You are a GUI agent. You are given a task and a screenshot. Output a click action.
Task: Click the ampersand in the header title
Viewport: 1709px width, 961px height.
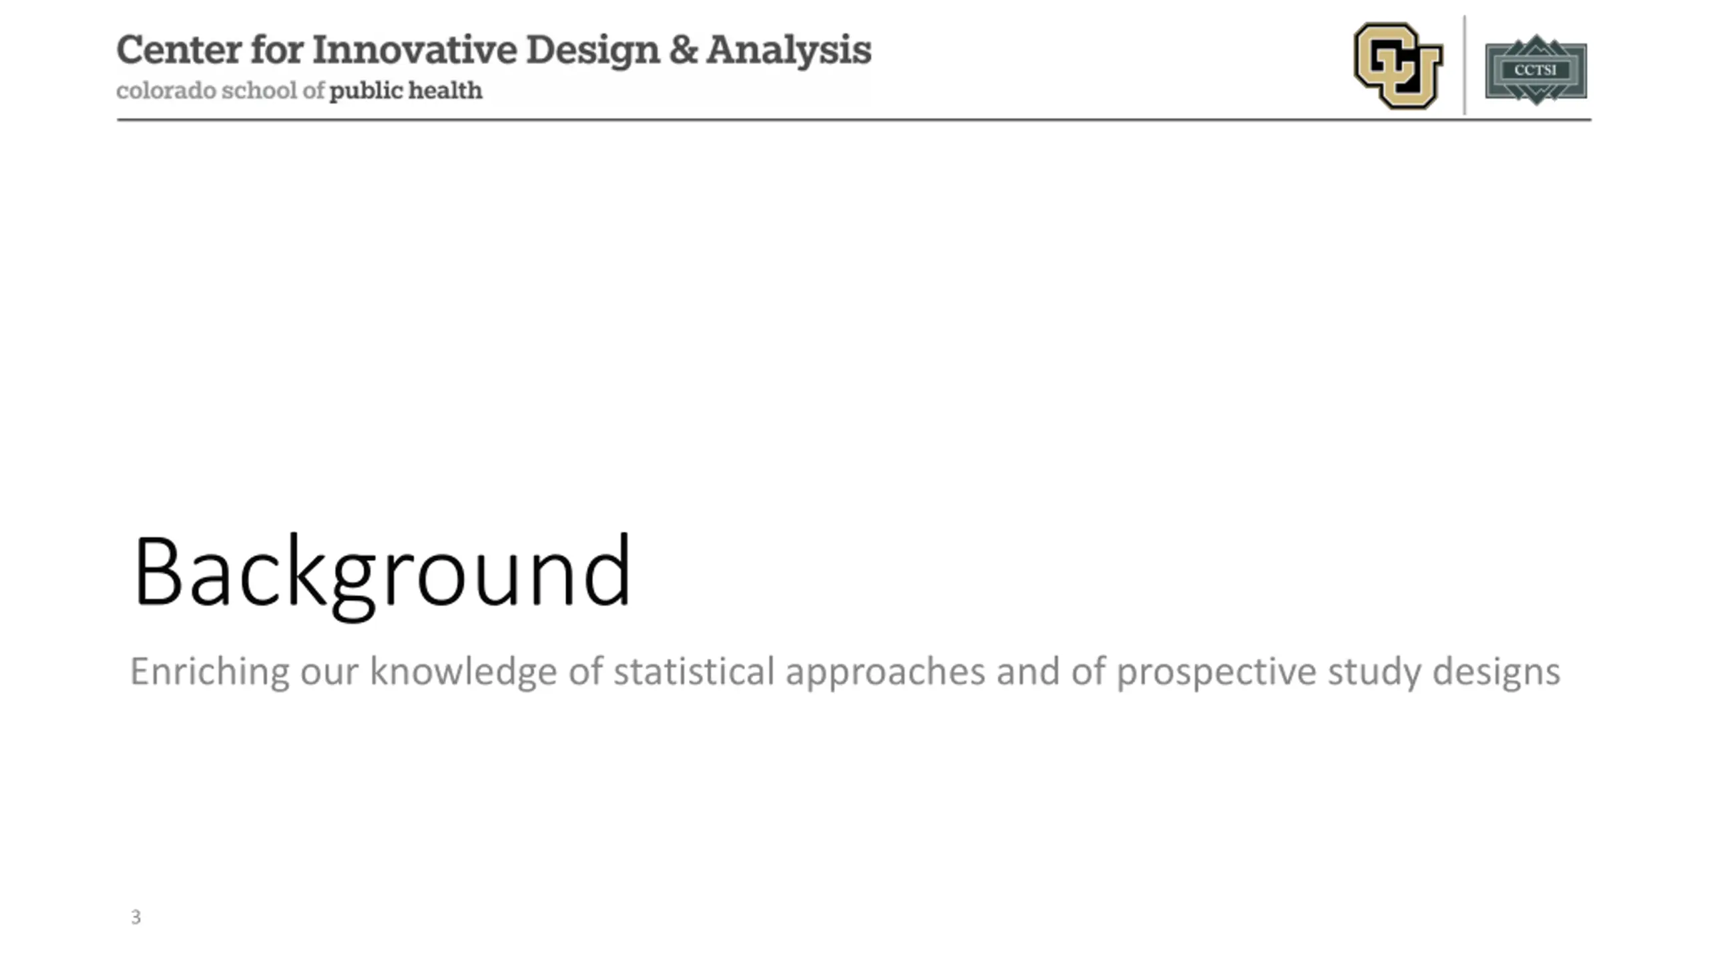[683, 50]
